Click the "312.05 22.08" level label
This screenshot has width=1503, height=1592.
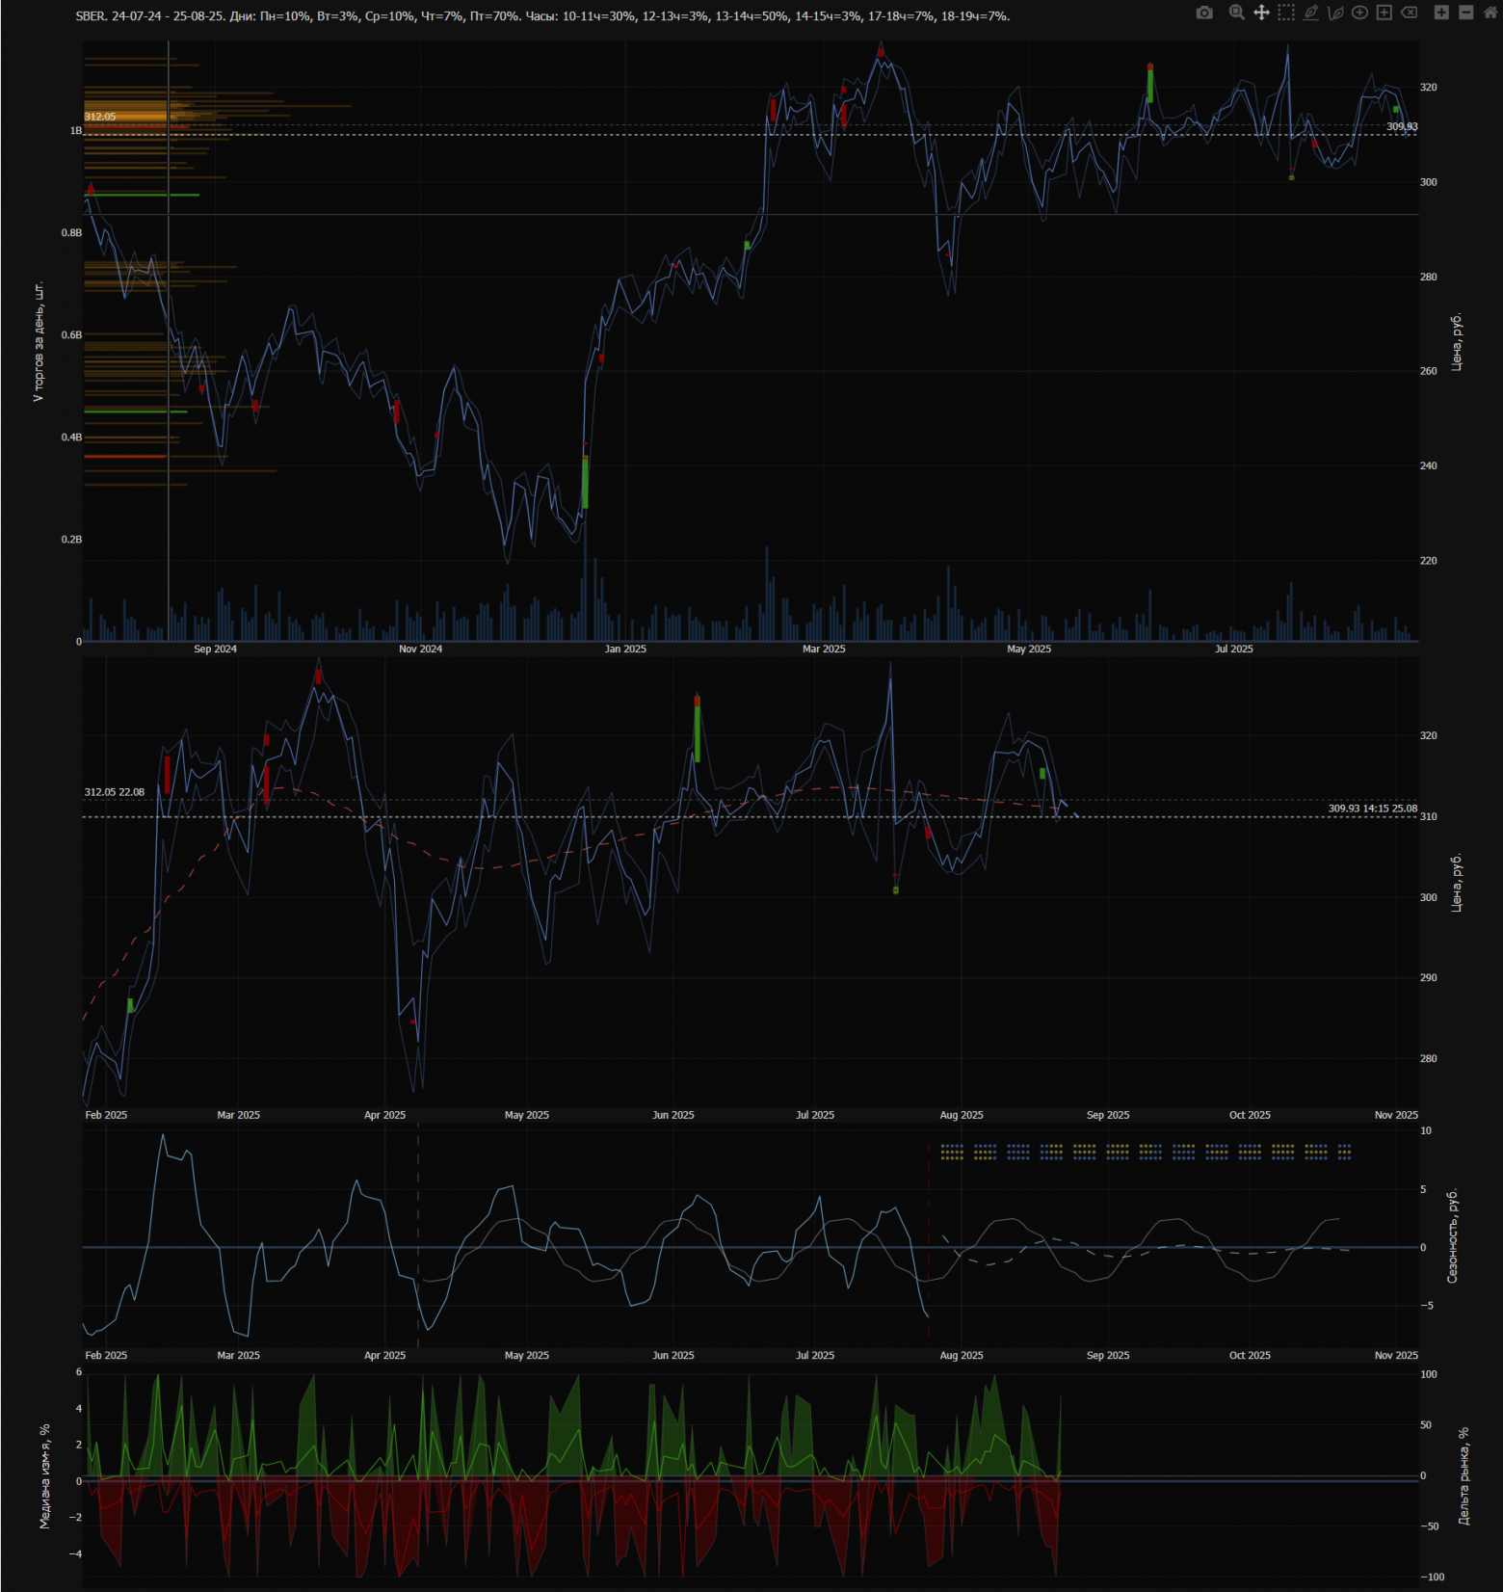pyautogui.click(x=114, y=792)
